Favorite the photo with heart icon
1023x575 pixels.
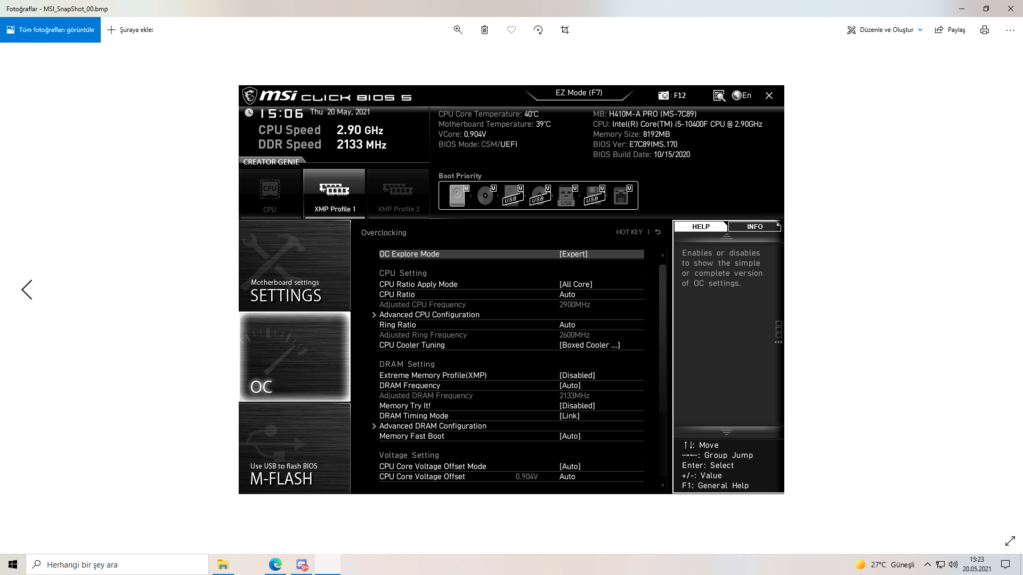[x=511, y=30]
